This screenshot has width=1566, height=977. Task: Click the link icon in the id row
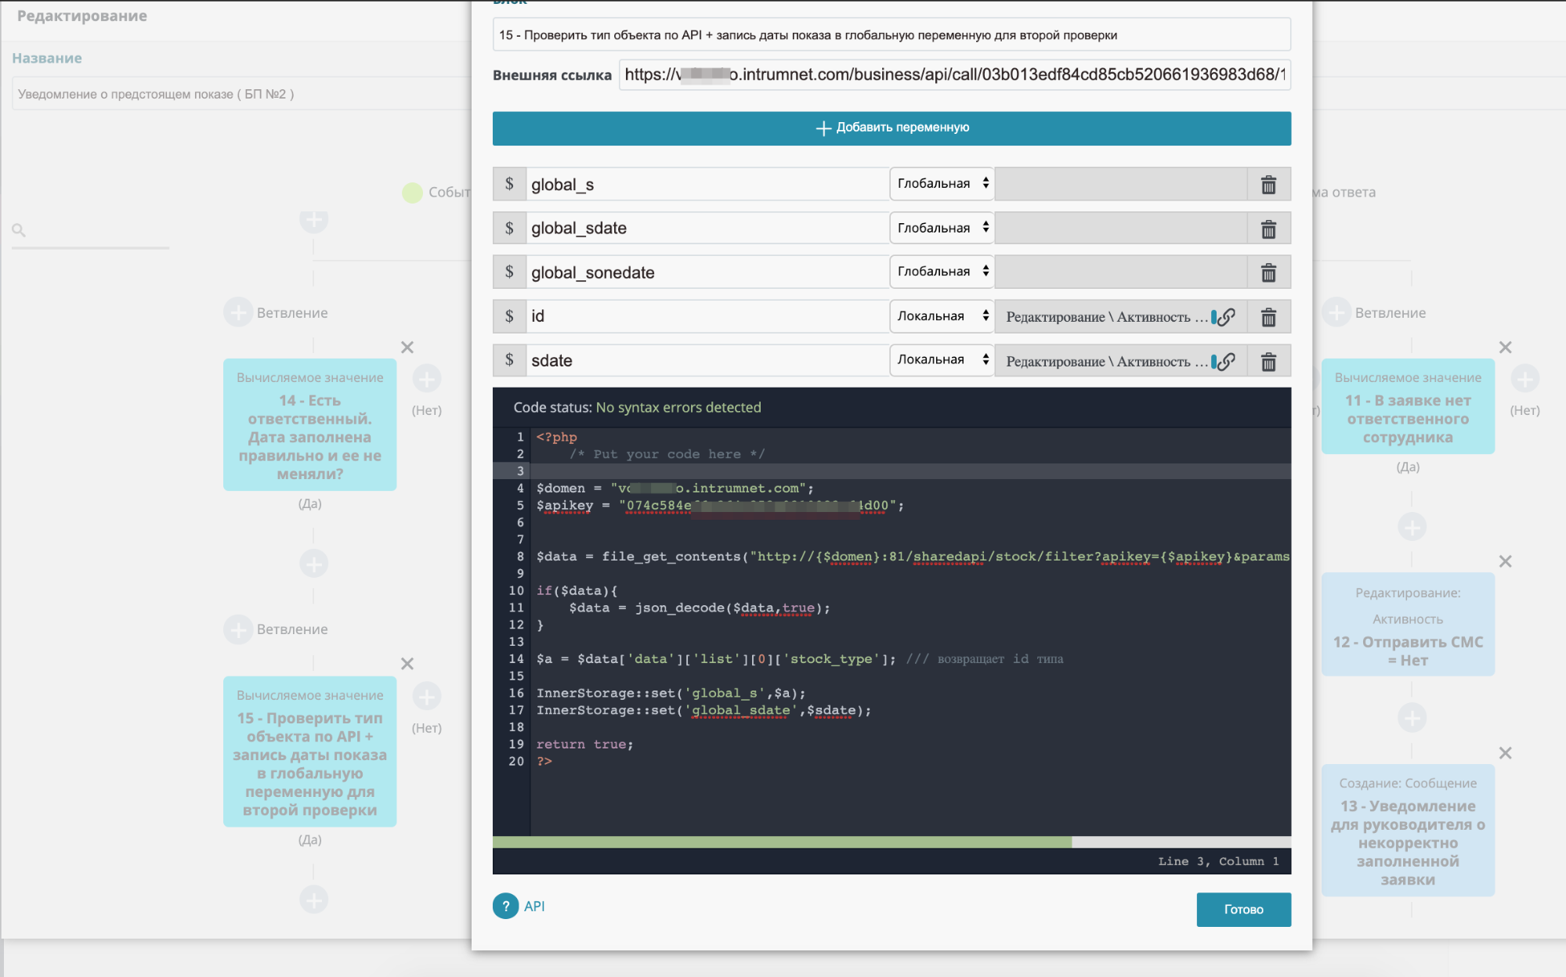point(1226,317)
